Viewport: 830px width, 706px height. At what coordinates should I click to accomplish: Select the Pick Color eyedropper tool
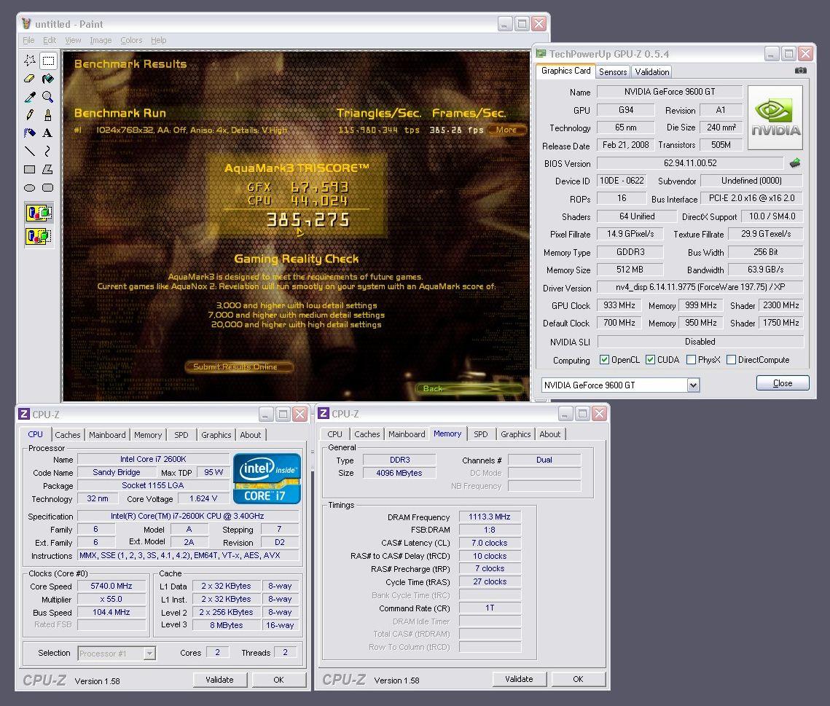coord(30,97)
